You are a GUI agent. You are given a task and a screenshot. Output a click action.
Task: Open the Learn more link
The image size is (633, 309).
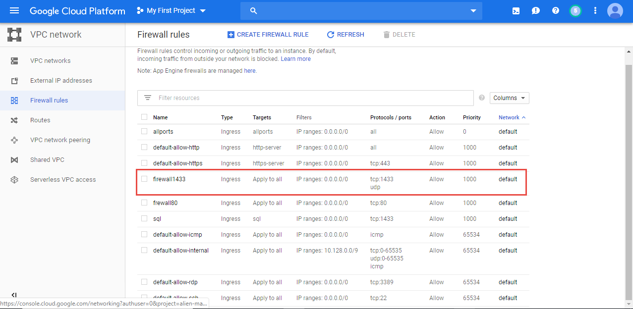295,58
